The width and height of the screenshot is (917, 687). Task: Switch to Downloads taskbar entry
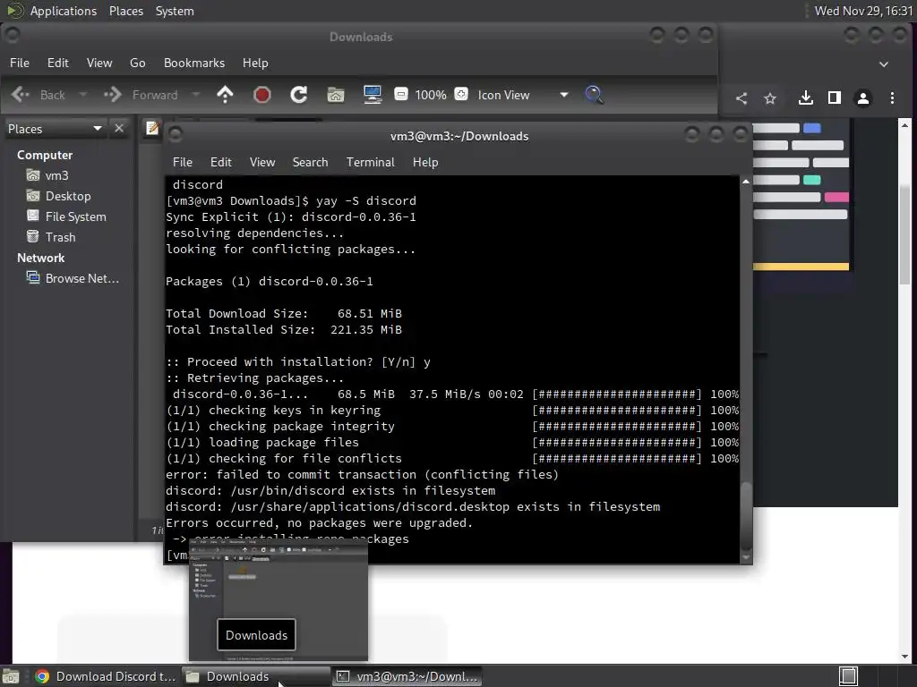(255, 676)
